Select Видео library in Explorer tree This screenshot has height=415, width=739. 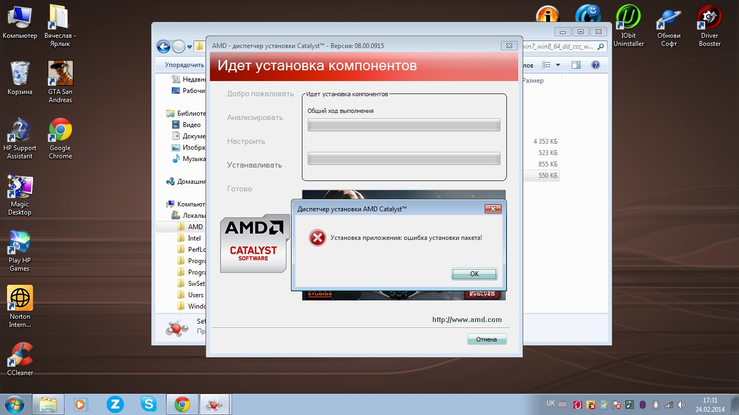[x=186, y=125]
